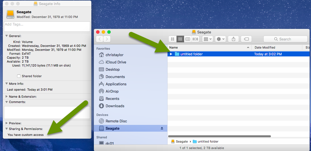Close the Seagate Finder window
The height and width of the screenshot is (151, 311).
tap(98, 32)
